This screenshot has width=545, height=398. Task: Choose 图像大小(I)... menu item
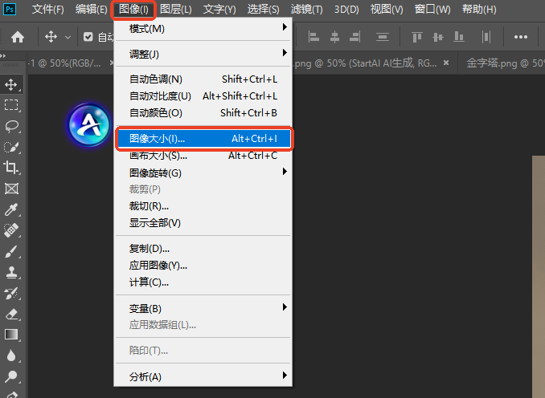tap(204, 139)
